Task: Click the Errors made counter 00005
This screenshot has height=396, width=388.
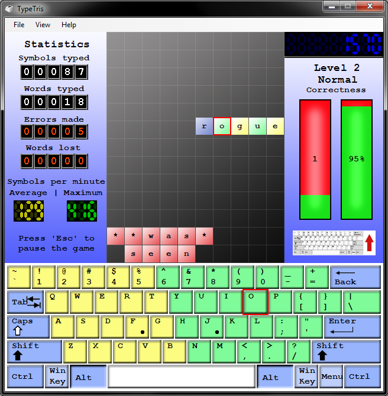Action: (54, 132)
